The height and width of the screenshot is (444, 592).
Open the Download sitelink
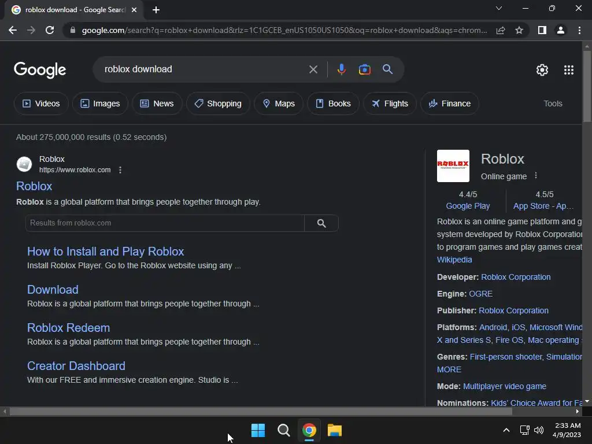click(53, 290)
